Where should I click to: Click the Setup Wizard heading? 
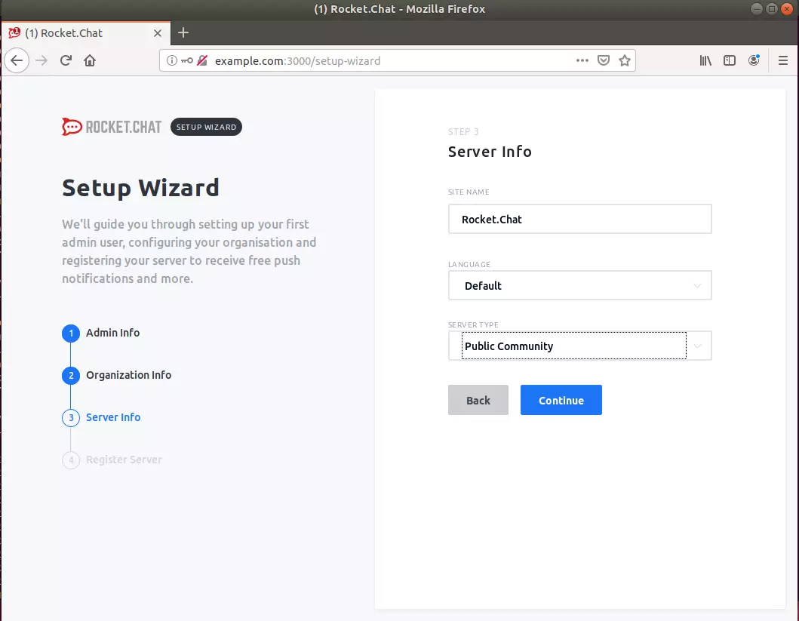tap(140, 188)
